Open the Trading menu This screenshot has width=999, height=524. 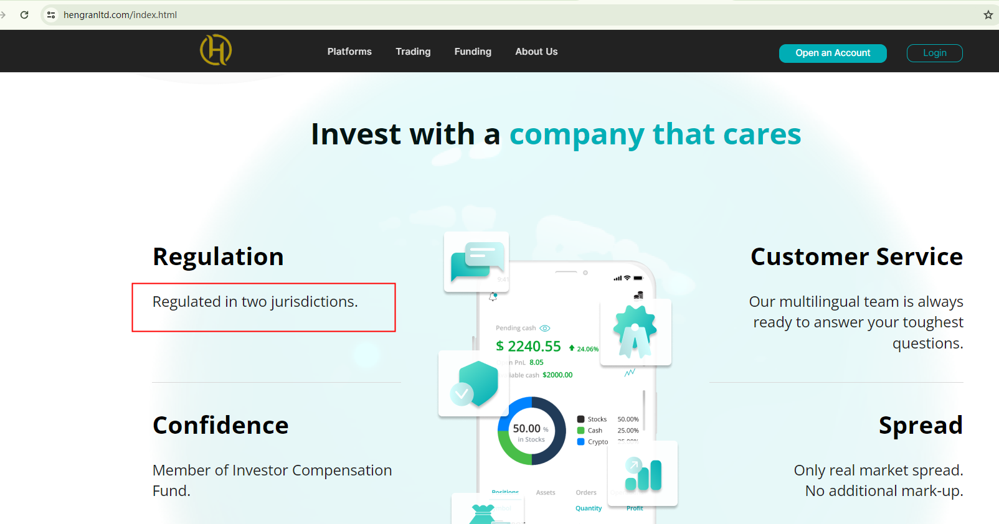click(x=413, y=52)
